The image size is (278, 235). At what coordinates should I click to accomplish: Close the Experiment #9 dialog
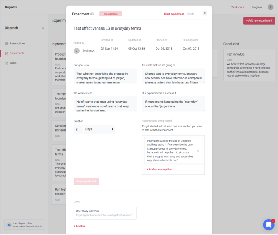[x=205, y=13]
